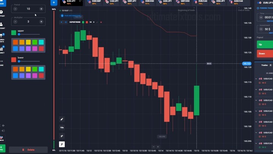The width and height of the screenshot is (273, 154).
Task: Pick magenta swatch in the lower palette
Action: [35, 76]
